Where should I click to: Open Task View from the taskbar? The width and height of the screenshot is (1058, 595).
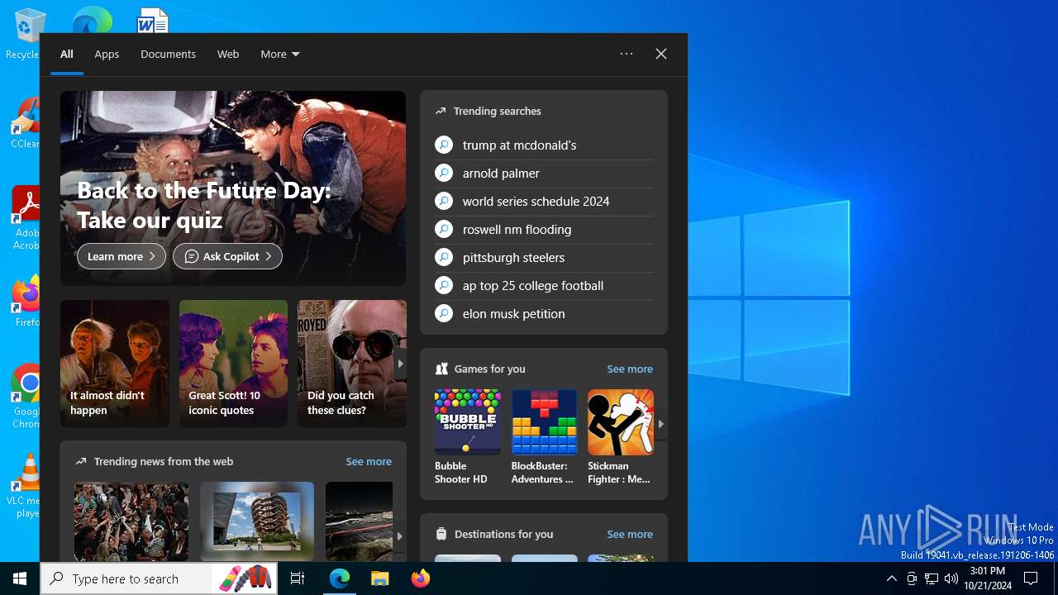298,578
